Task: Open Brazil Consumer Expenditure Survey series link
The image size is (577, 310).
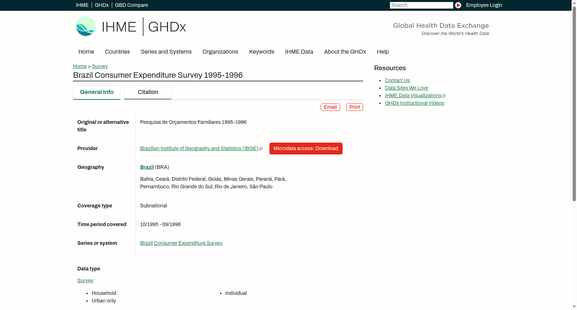Action: click(x=181, y=243)
